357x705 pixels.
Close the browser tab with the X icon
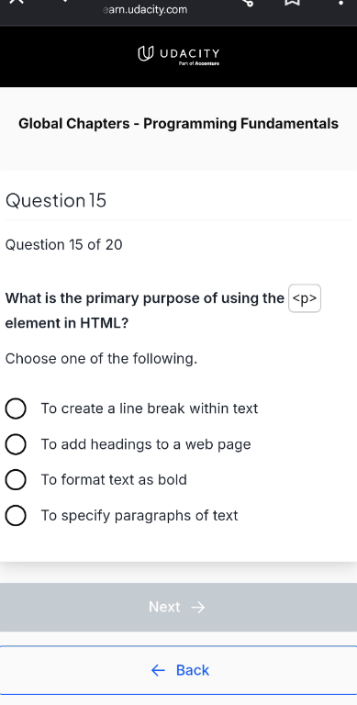[16, 2]
